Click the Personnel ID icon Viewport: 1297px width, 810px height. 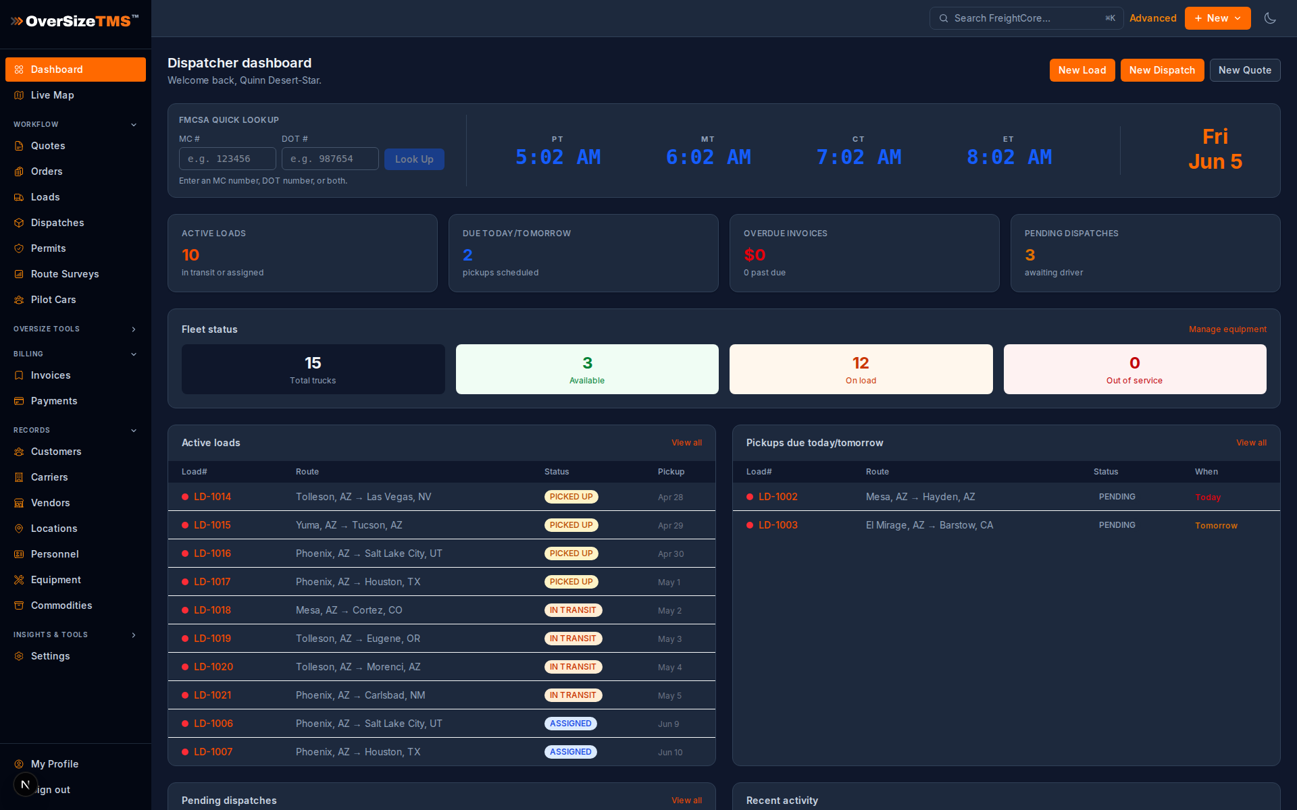coord(19,554)
